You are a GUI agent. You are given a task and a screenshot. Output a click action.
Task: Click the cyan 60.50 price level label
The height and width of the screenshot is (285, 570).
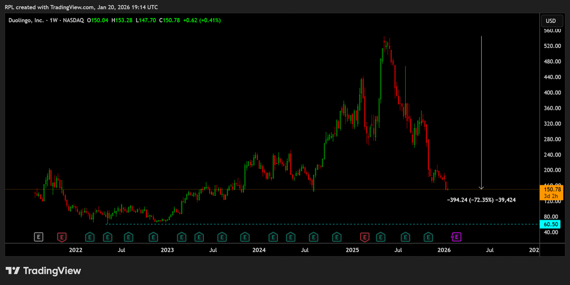click(x=551, y=224)
